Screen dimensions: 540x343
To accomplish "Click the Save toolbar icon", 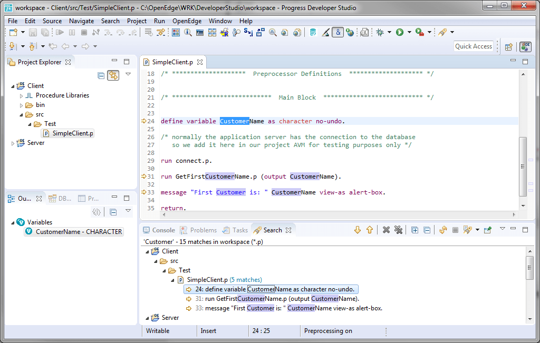I will pos(33,32).
